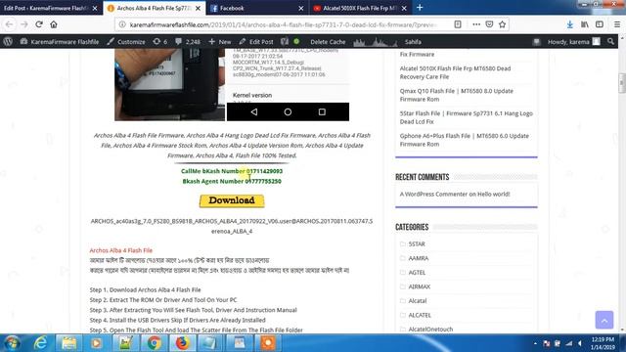Open the AGTEL category
The height and width of the screenshot is (352, 626).
pos(417,272)
